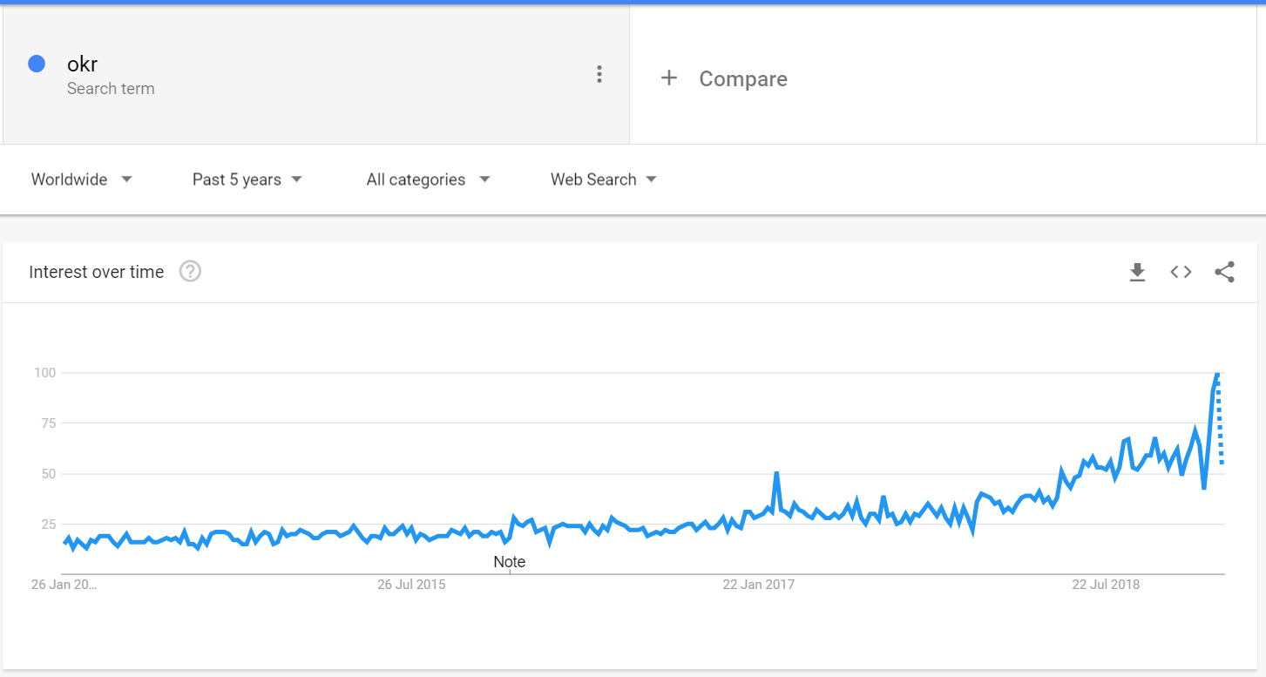The image size is (1266, 677).
Task: Open the All categories dropdown
Action: click(x=428, y=179)
